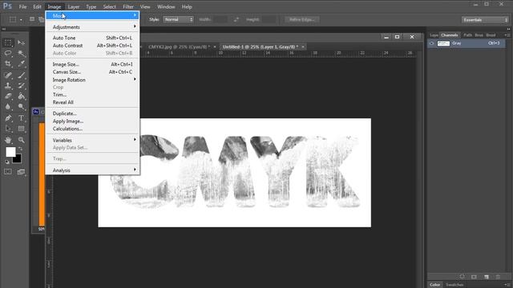Toggle Quick Mask mode
This screenshot has width=513, height=288.
8,172
